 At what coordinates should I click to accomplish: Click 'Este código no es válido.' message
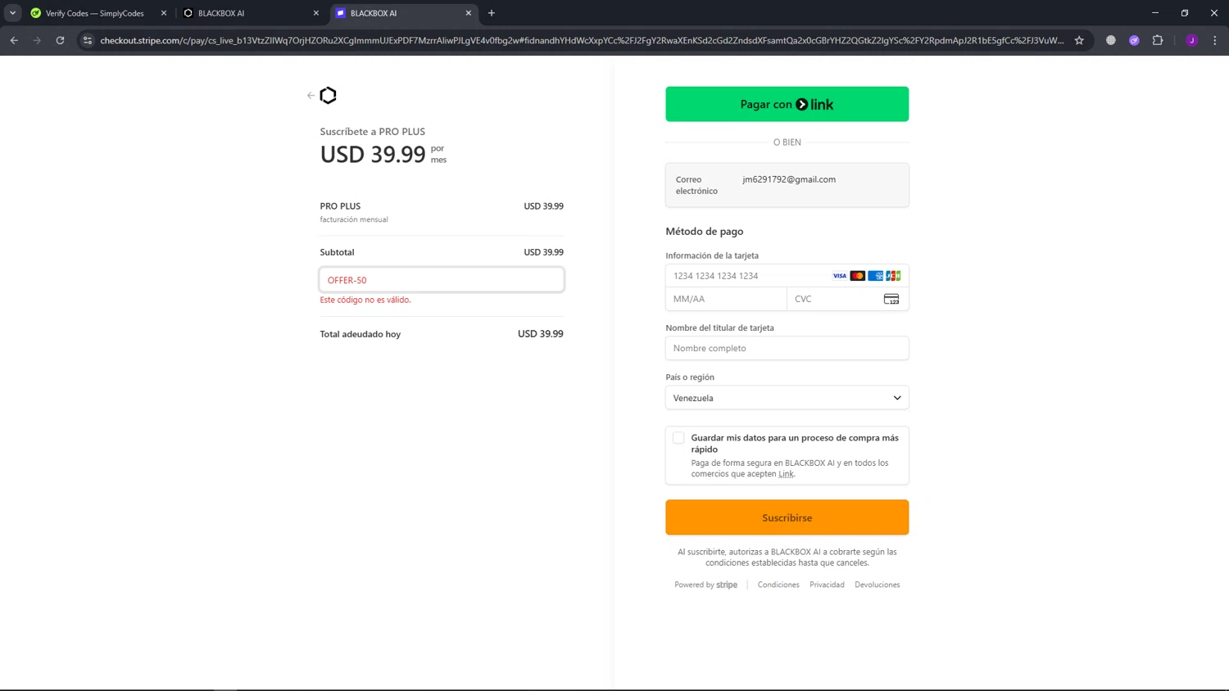tap(365, 300)
